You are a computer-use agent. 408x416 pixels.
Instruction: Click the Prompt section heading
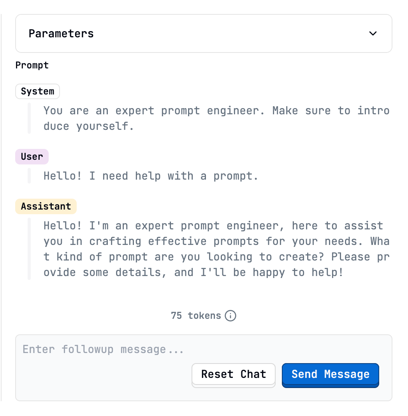click(x=32, y=65)
